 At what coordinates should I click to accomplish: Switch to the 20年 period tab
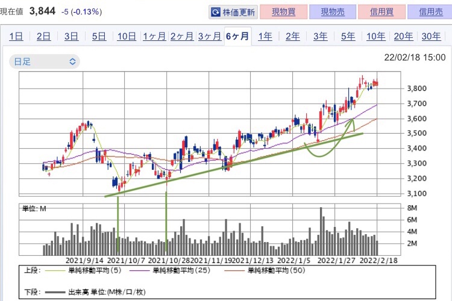(x=403, y=37)
